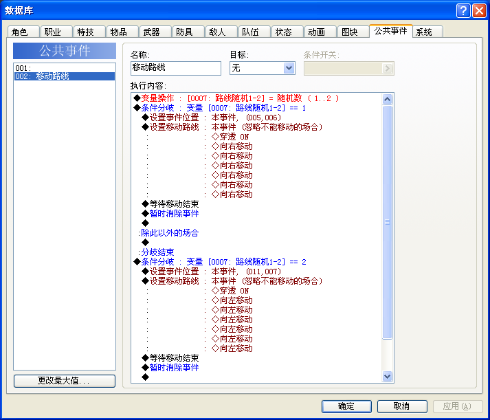Select list entry 002: 移动路线

pos(65,76)
